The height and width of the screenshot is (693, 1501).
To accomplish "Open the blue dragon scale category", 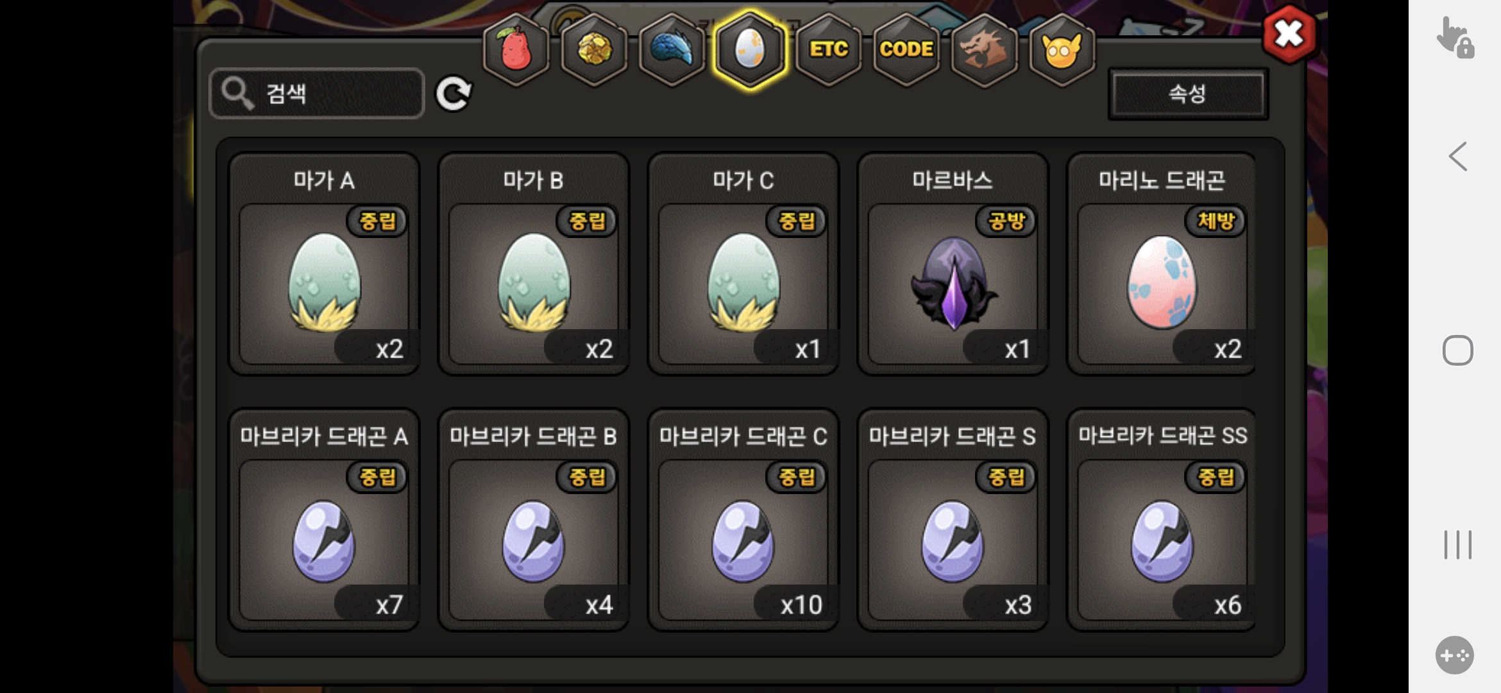I will click(x=672, y=49).
